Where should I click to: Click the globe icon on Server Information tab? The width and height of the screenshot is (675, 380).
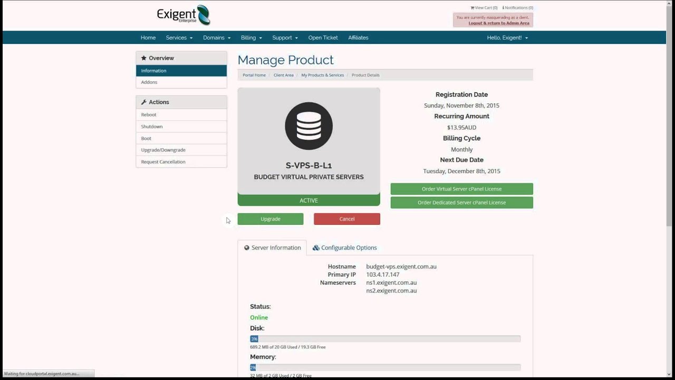(247, 248)
